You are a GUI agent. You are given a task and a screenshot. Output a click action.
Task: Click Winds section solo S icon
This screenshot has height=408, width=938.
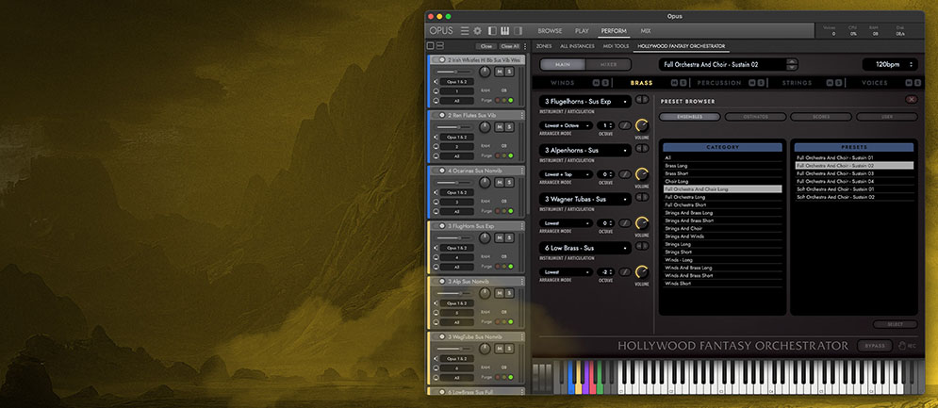click(x=605, y=83)
